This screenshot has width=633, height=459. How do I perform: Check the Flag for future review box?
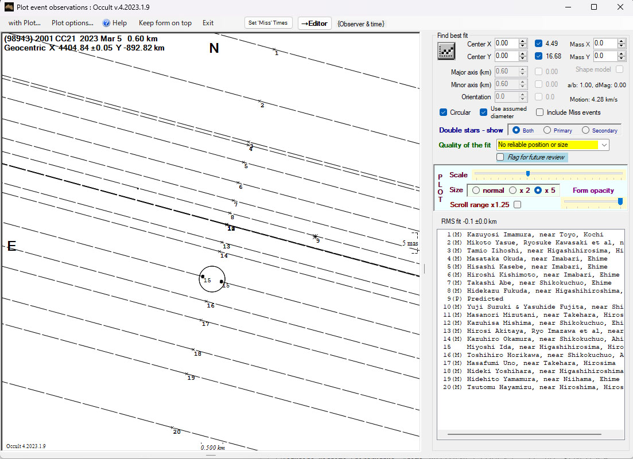click(x=500, y=157)
